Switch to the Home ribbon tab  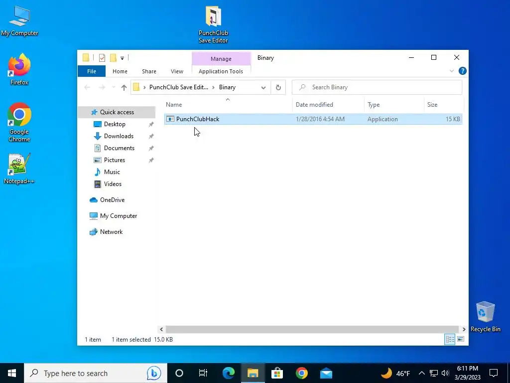pyautogui.click(x=120, y=71)
